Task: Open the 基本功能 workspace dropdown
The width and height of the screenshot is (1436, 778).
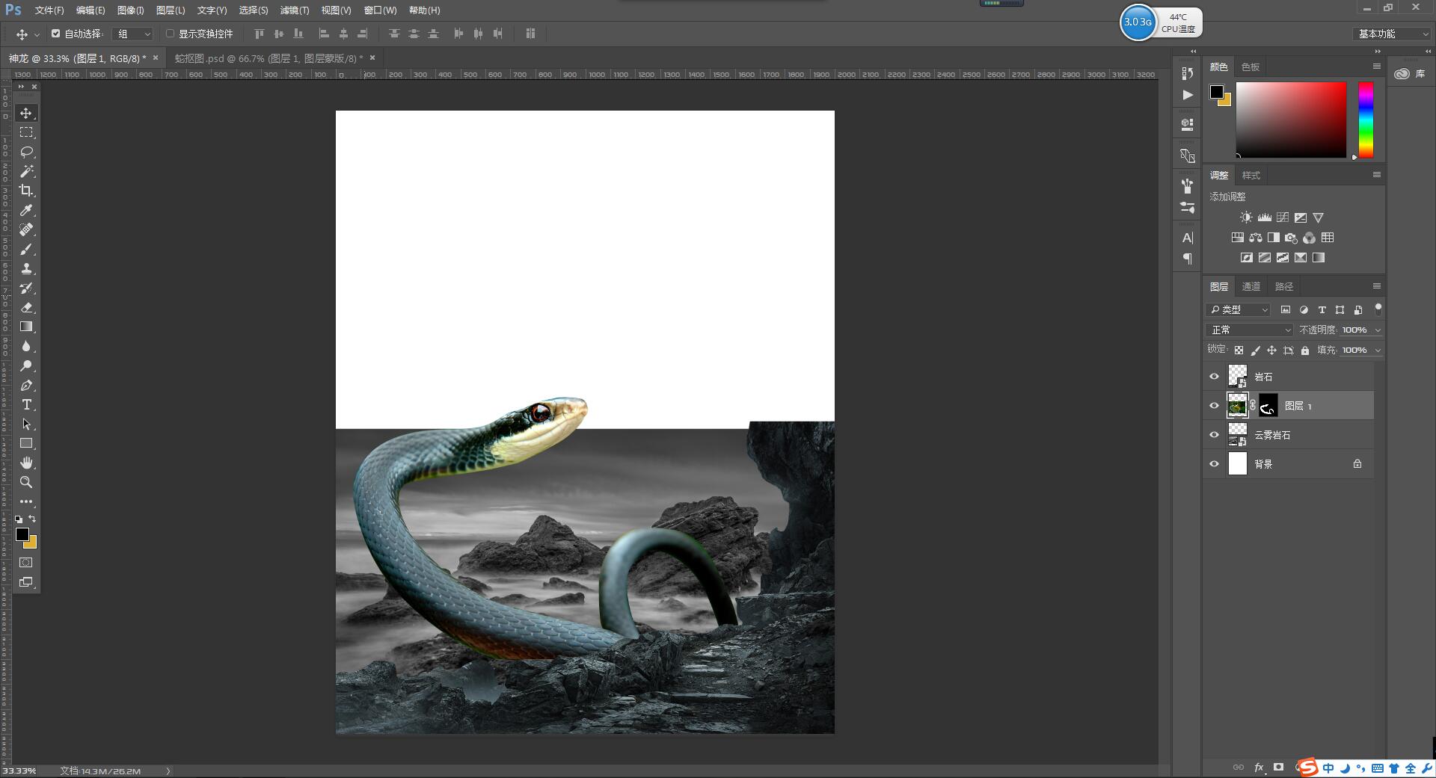Action: tap(1392, 34)
